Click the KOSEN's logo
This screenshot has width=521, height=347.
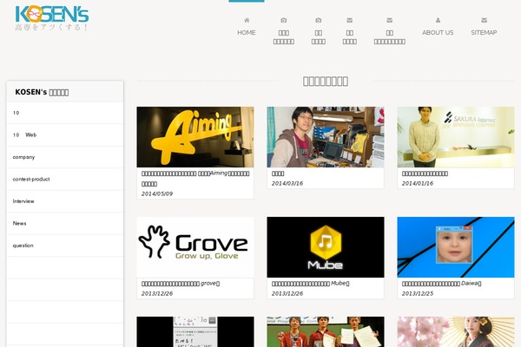tap(52, 18)
